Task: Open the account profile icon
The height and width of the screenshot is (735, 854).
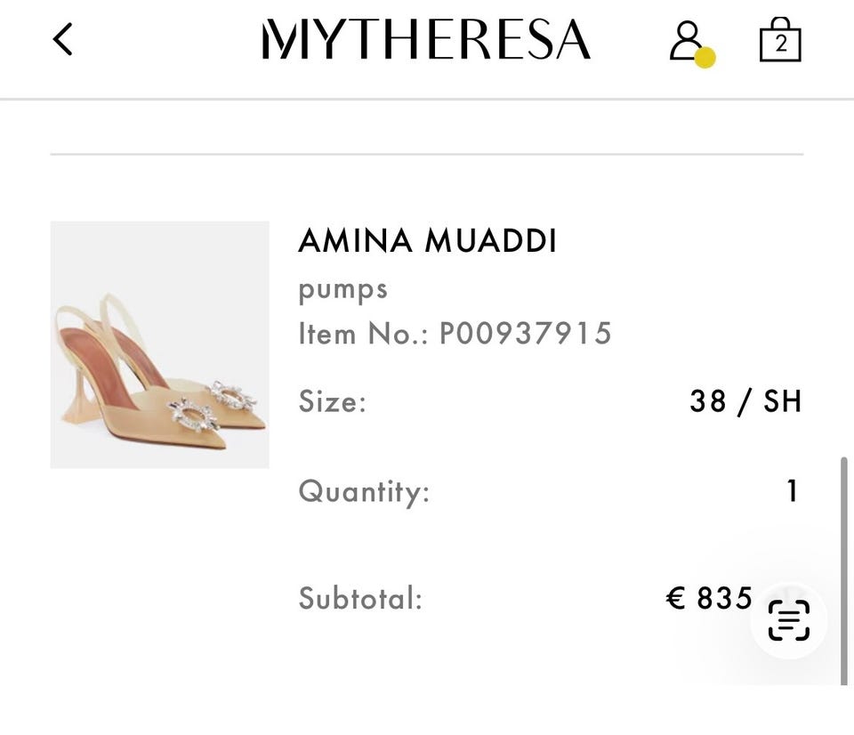Action: click(x=686, y=41)
